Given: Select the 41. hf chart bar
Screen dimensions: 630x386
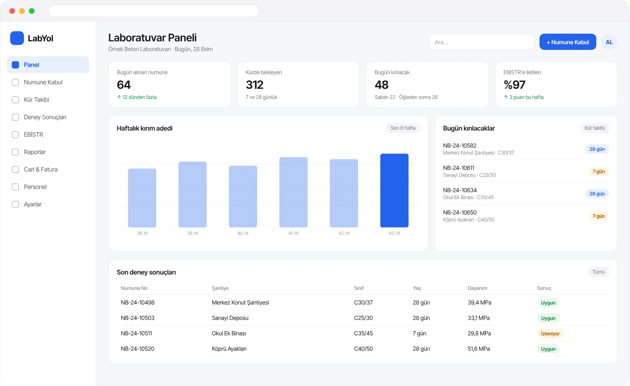Looking at the screenshot, I should (293, 192).
